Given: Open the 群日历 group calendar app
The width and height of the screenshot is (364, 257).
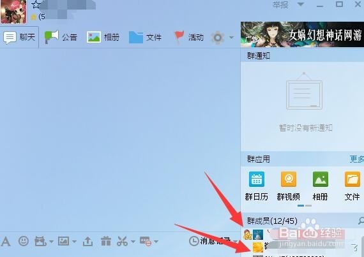Looking at the screenshot, I should coord(257,186).
